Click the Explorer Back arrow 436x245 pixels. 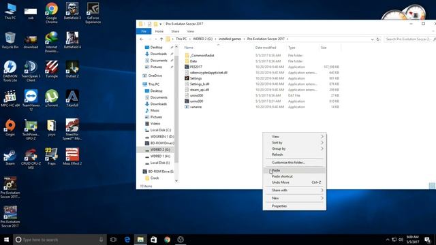pos(142,39)
